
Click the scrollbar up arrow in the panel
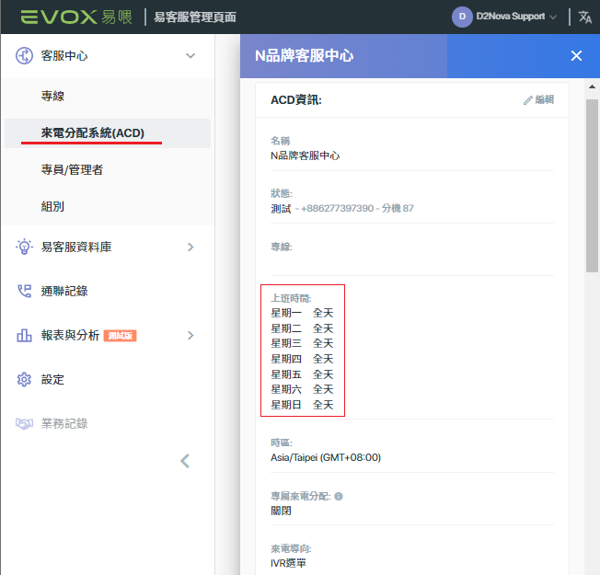[x=592, y=86]
